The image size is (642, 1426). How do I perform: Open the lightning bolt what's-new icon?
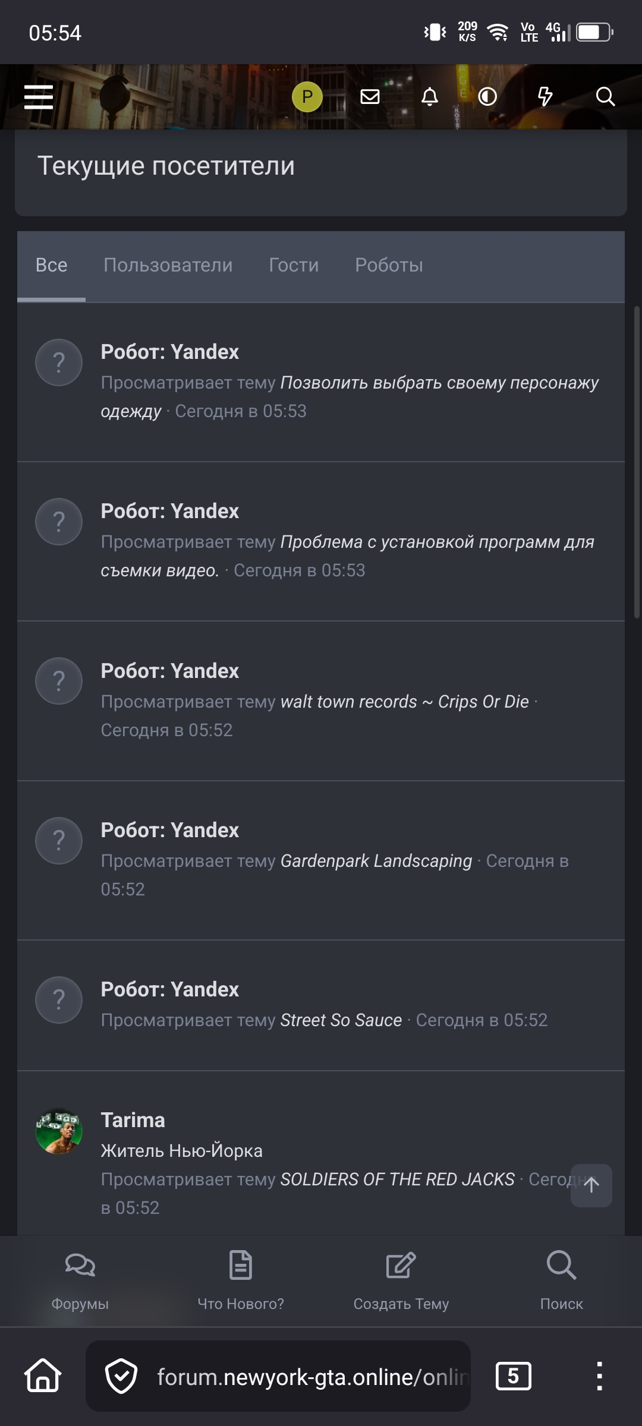click(545, 97)
